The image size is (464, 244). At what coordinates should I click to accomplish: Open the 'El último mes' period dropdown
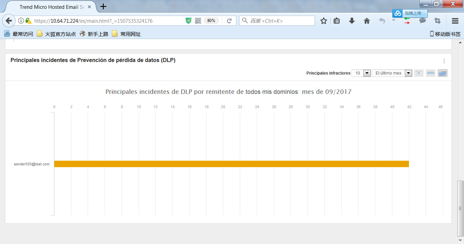click(408, 73)
